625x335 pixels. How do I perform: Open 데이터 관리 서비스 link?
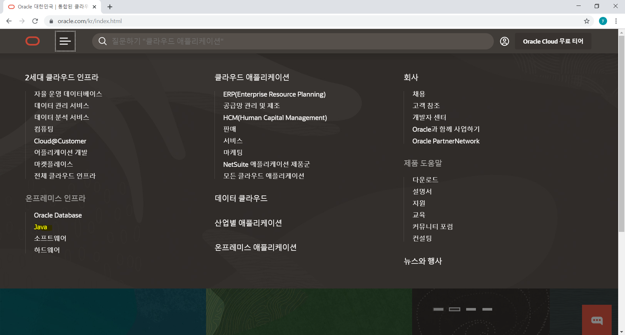pos(62,106)
